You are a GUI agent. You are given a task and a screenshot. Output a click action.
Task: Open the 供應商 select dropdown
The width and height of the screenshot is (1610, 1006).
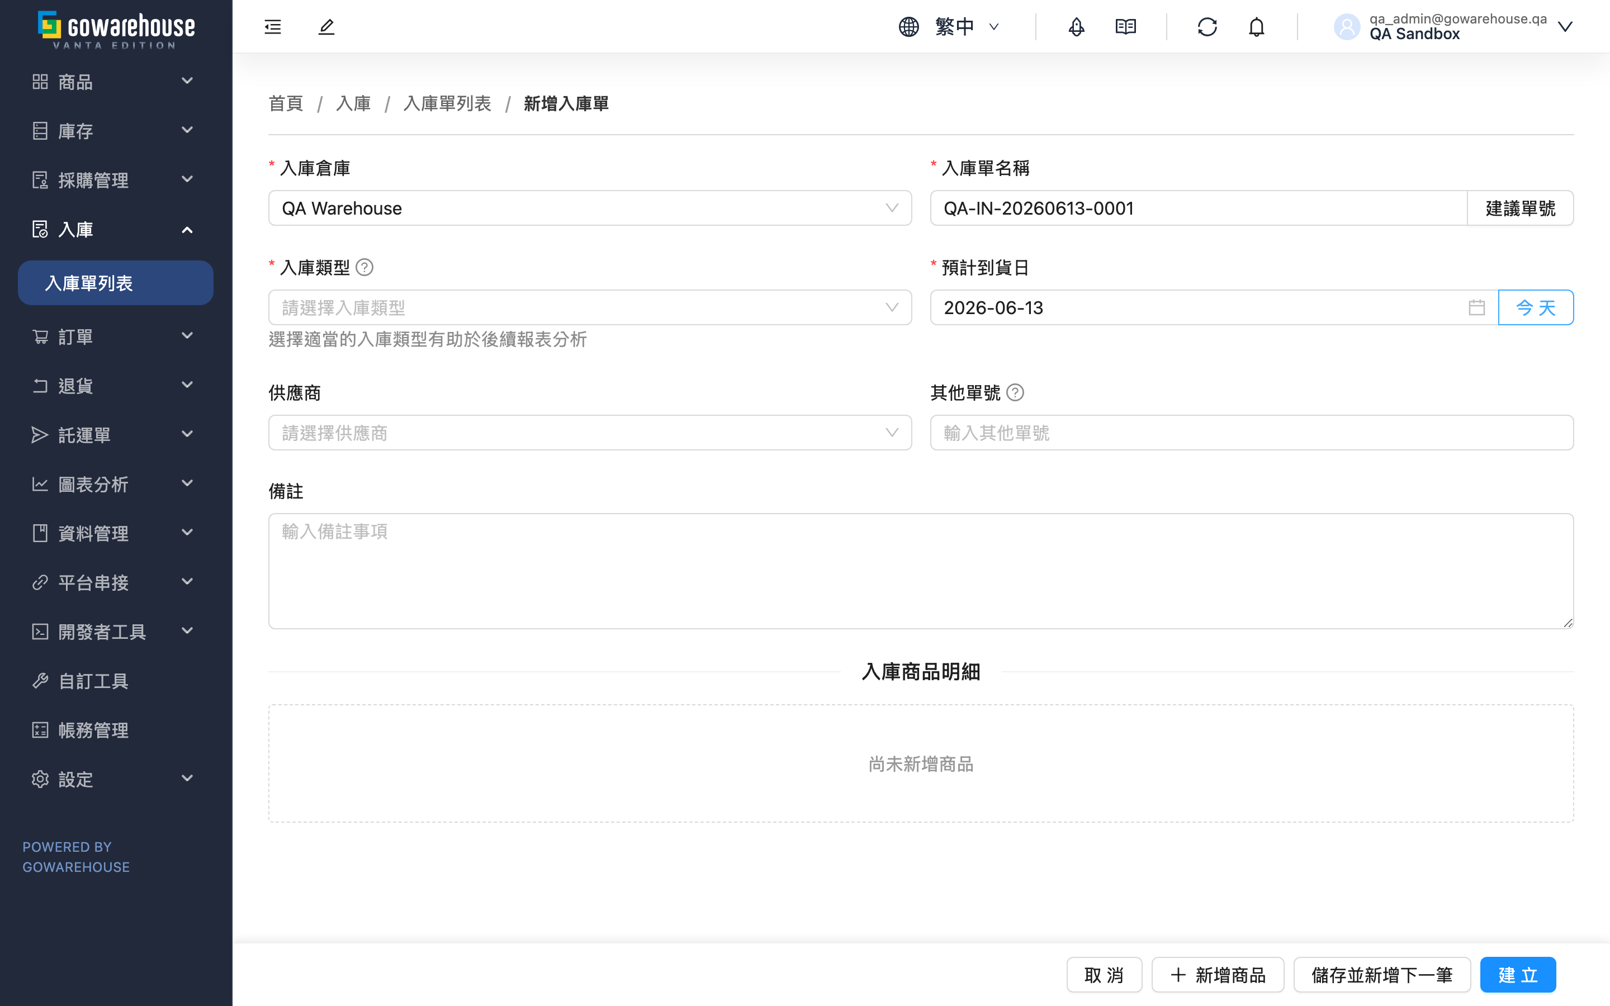point(590,433)
